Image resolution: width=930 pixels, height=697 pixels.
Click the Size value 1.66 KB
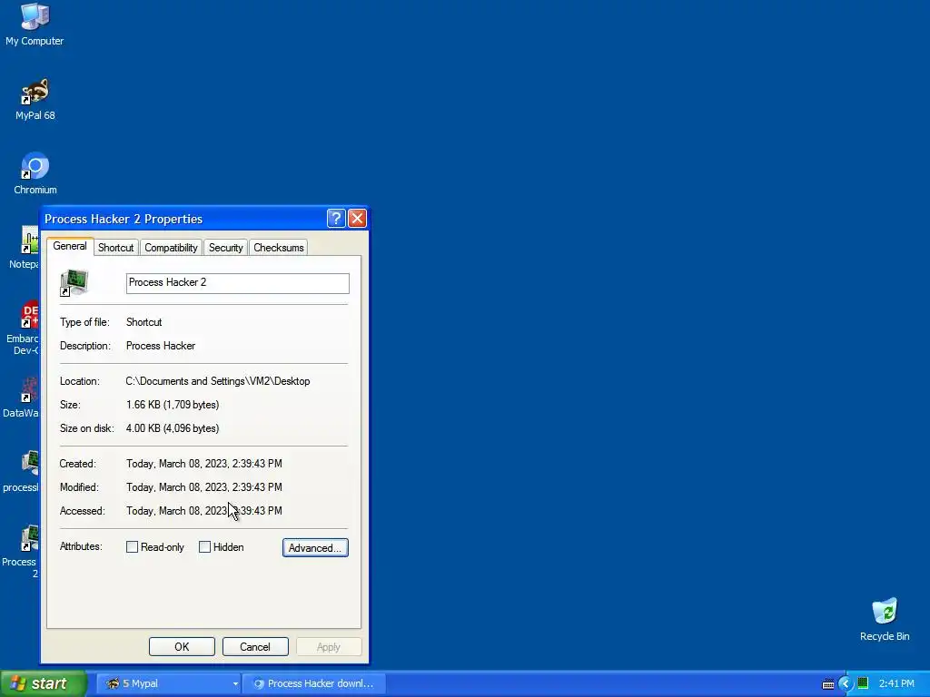(173, 405)
